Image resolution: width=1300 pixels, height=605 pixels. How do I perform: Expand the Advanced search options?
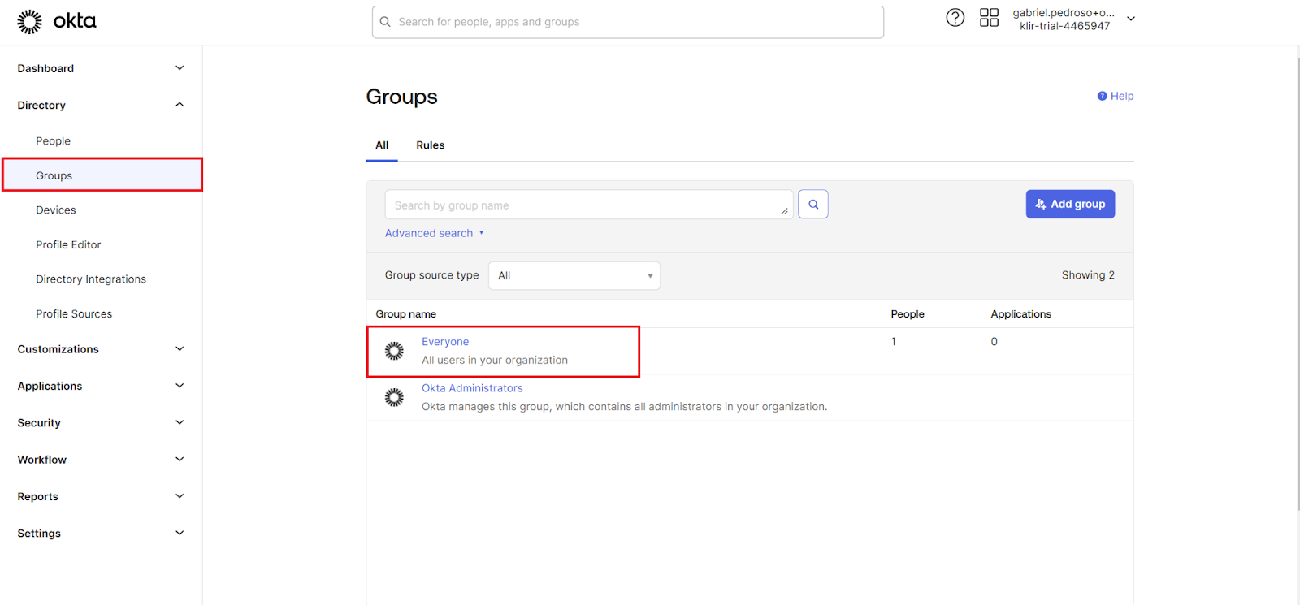[x=434, y=233]
